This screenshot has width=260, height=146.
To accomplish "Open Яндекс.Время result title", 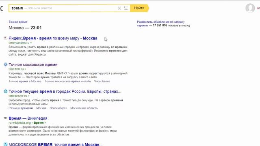I will point(53,38).
